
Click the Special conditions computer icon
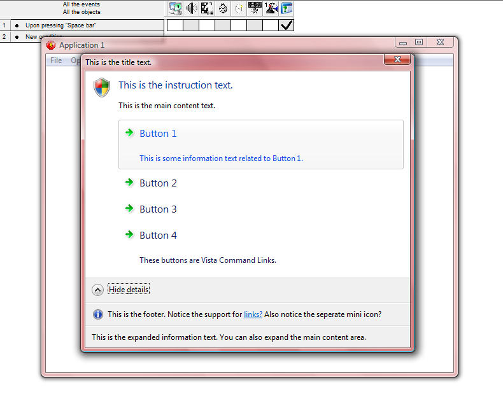(x=175, y=8)
